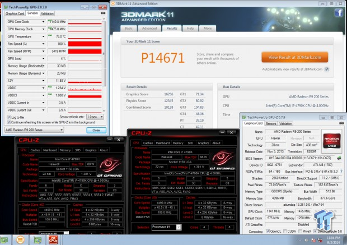Click the camera screenshot icon in the GPU-Z Sensors window
The width and height of the screenshot is (347, 245).
(x=103, y=13)
